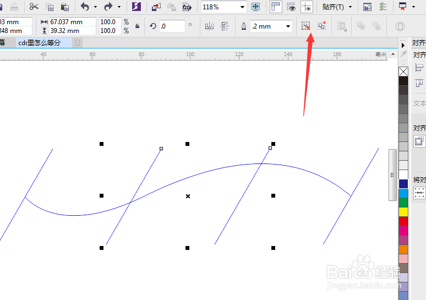Click the object width field 67.037 mm
Screen dimensions: 426x300
point(72,21)
